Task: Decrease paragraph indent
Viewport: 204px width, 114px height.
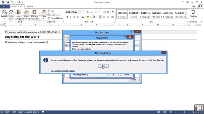Action: click(104, 12)
